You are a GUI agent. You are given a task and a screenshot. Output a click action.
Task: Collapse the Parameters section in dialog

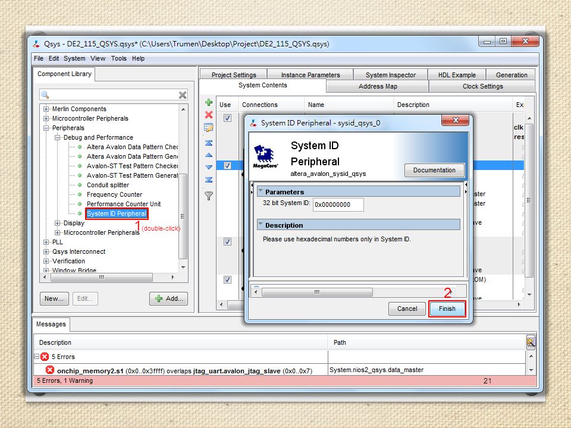click(261, 191)
